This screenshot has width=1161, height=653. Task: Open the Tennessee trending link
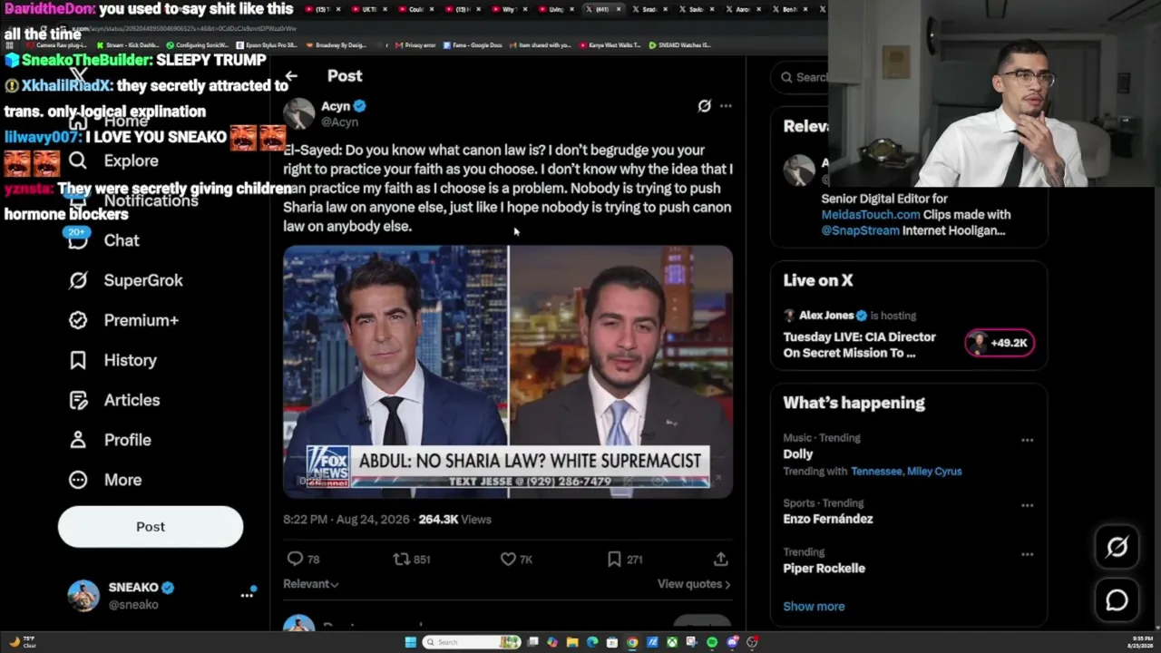point(876,472)
